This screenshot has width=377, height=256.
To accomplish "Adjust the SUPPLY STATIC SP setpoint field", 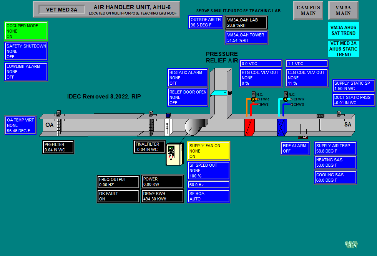I will coord(353,86).
